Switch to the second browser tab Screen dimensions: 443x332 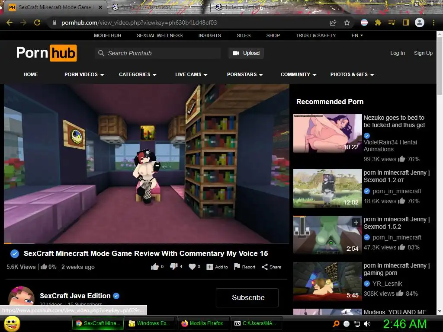160,7
